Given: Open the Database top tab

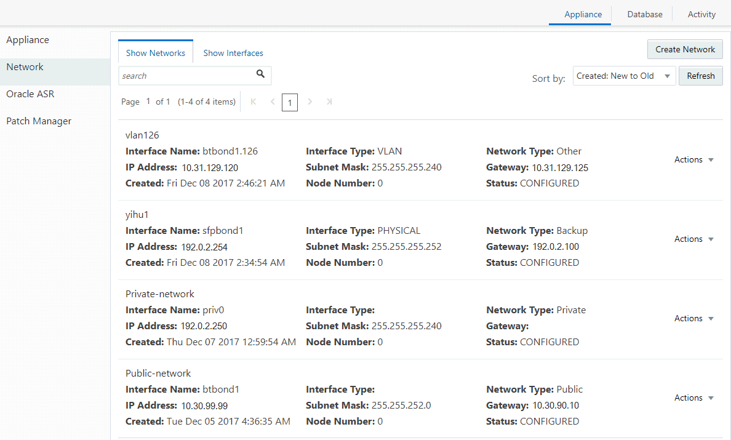Looking at the screenshot, I should [644, 14].
